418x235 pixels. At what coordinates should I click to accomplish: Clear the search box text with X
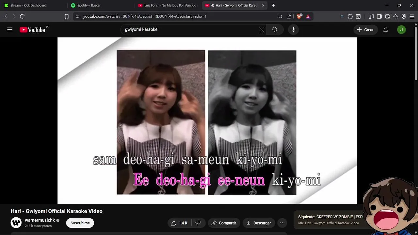[x=262, y=30]
